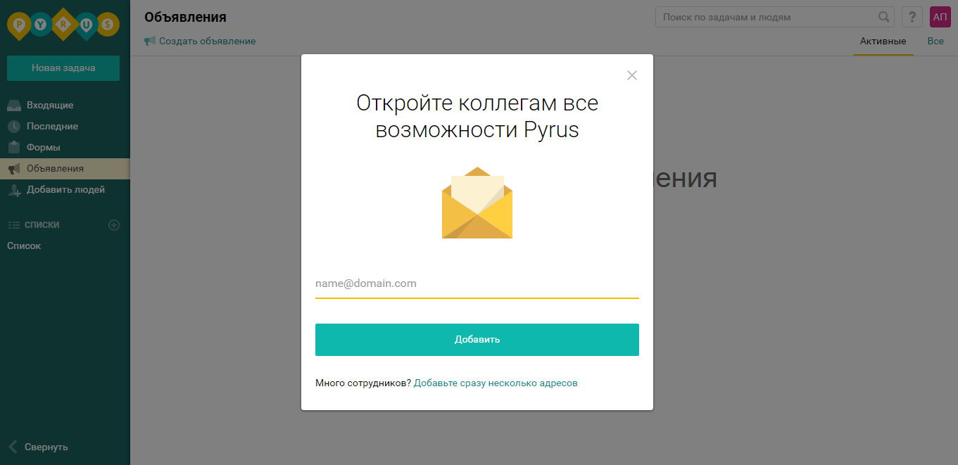Click the plus icon beside СПИСКИ
The image size is (958, 465).
pyautogui.click(x=113, y=224)
